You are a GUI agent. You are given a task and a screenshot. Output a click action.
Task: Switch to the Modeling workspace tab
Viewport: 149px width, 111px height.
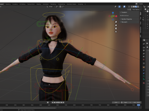point(8,4)
